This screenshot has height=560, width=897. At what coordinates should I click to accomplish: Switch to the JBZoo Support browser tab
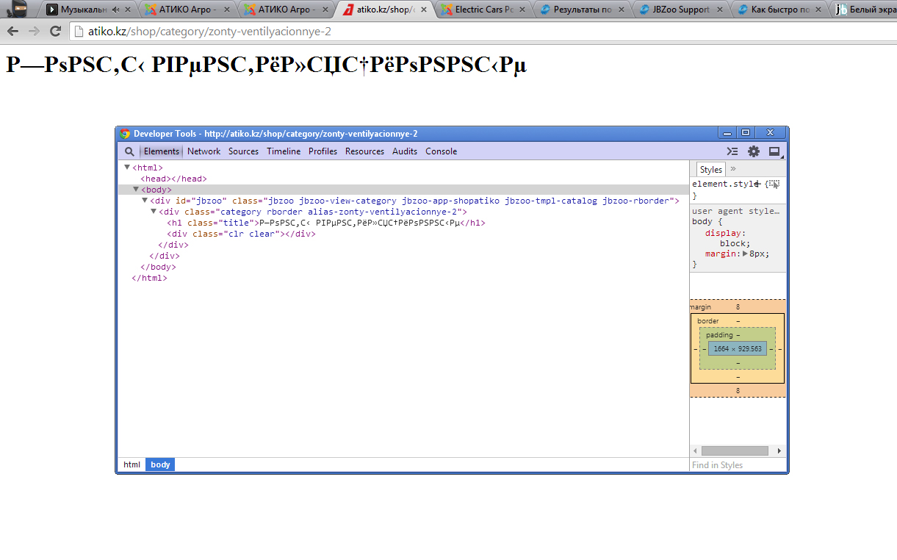point(674,10)
